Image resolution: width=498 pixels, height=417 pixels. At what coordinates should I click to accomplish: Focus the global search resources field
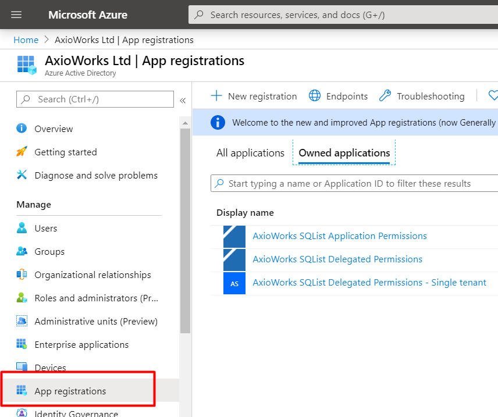(x=343, y=15)
